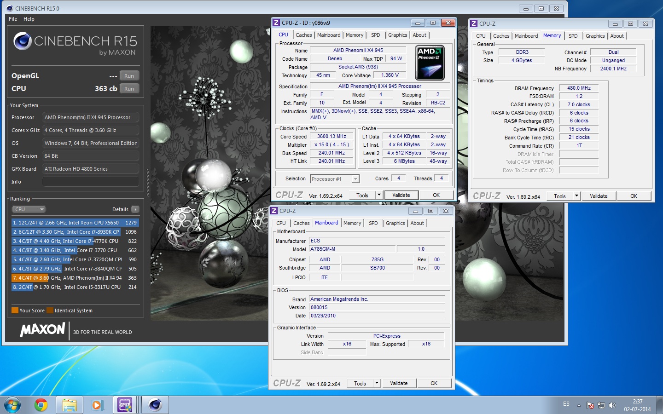The height and width of the screenshot is (414, 663).
Task: Click the Southbridge SB700 field
Action: (378, 268)
